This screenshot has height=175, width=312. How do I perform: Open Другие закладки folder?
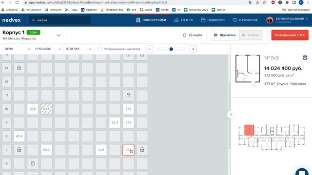pyautogui.click(x=296, y=10)
